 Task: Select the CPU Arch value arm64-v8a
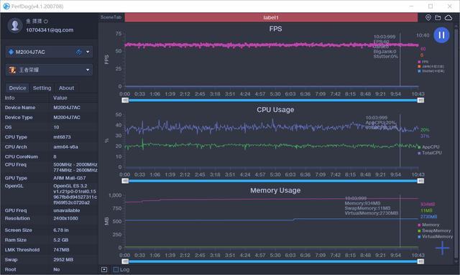65,147
